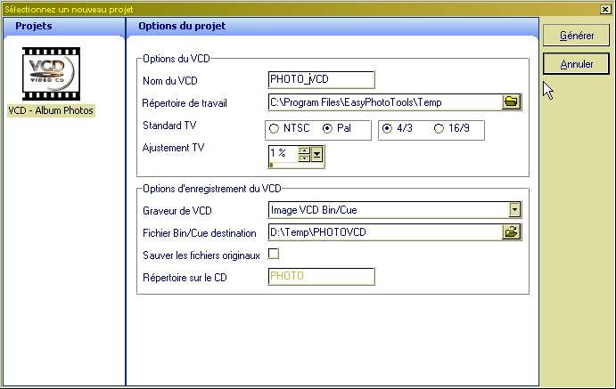The height and width of the screenshot is (389, 616).
Task: Click the browse folder icon for Répertoire de travail
Action: click(511, 102)
